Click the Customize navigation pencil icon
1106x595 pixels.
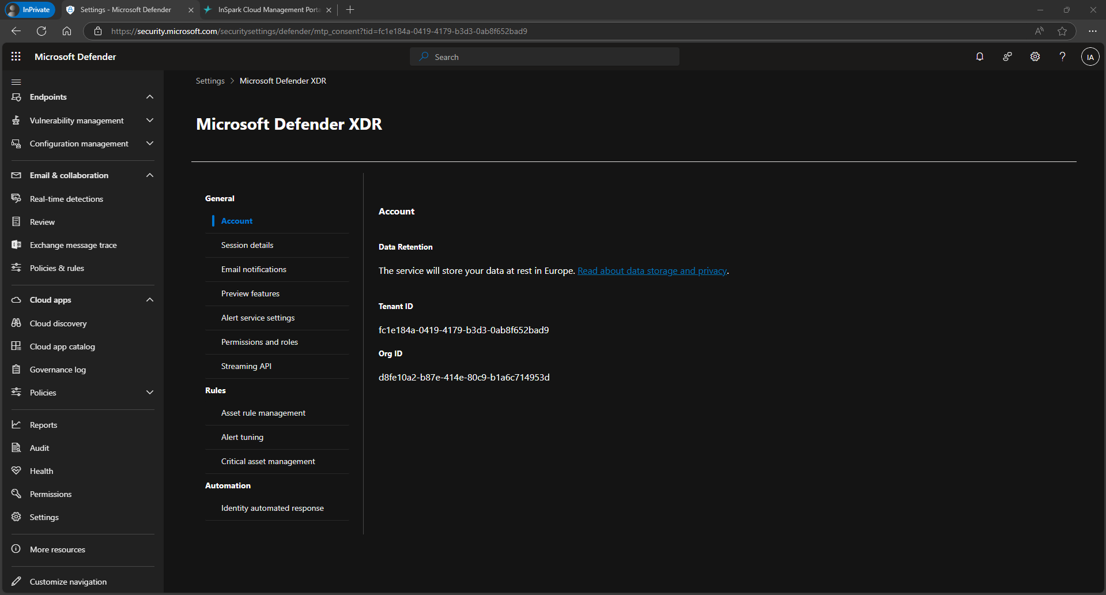click(x=16, y=582)
